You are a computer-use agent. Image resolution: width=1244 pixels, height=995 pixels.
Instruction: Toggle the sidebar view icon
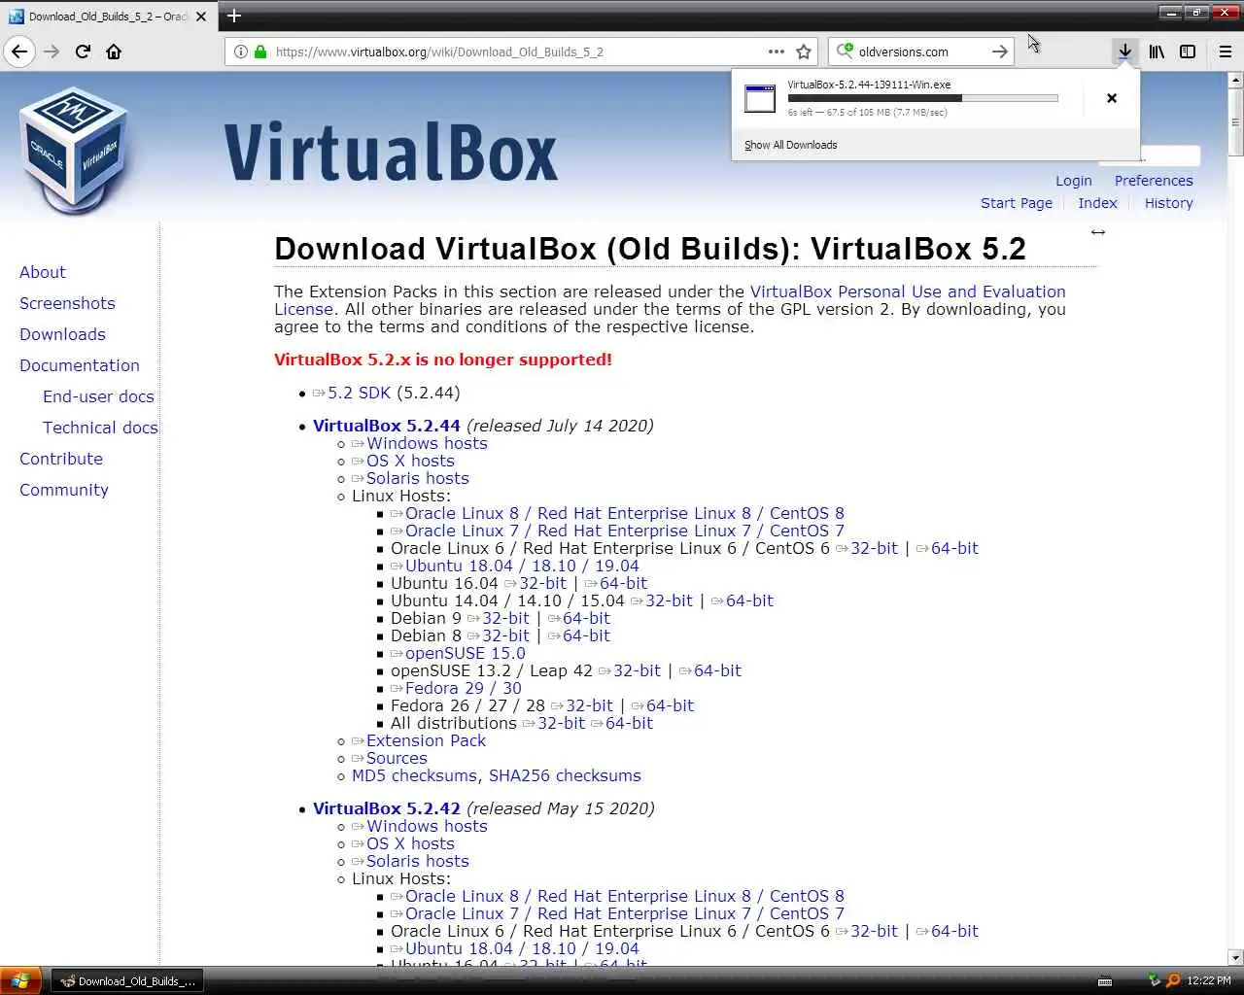1188,51
